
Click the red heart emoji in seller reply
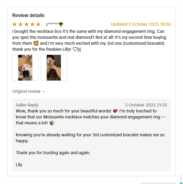(x=115, y=111)
